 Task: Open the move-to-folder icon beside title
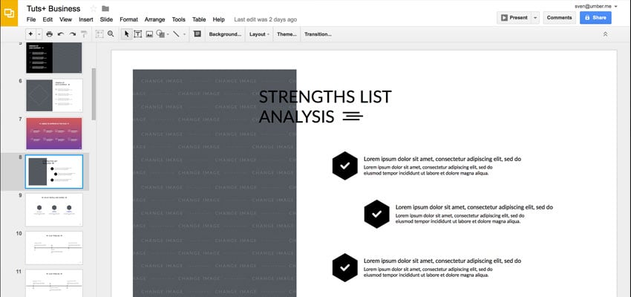click(x=106, y=8)
